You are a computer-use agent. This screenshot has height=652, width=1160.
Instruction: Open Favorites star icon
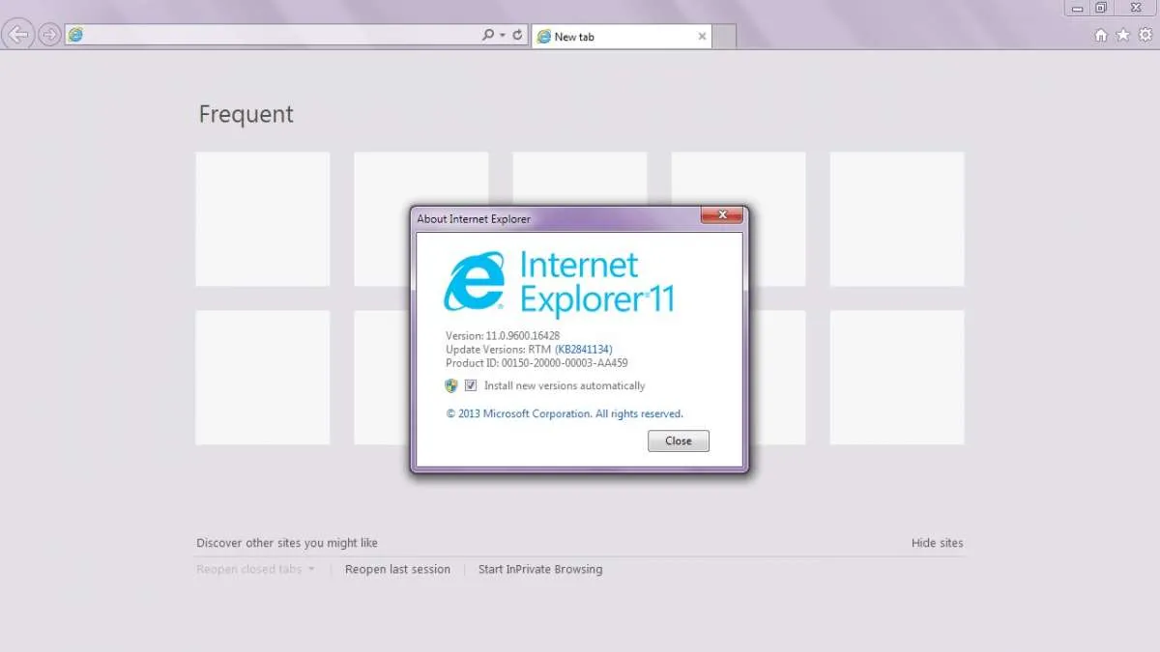(1122, 35)
